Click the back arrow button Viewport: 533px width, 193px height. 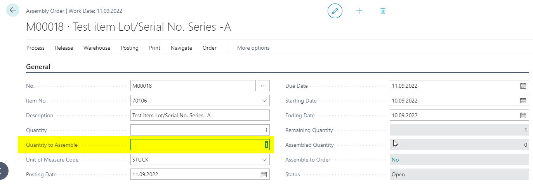tap(13, 10)
